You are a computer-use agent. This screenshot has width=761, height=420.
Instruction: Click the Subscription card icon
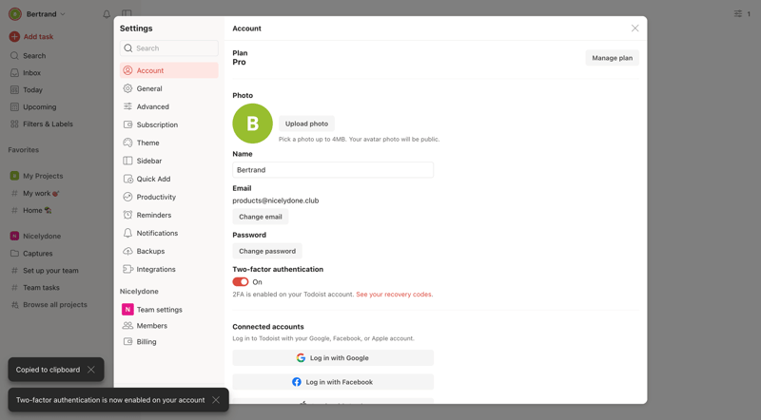click(x=127, y=124)
